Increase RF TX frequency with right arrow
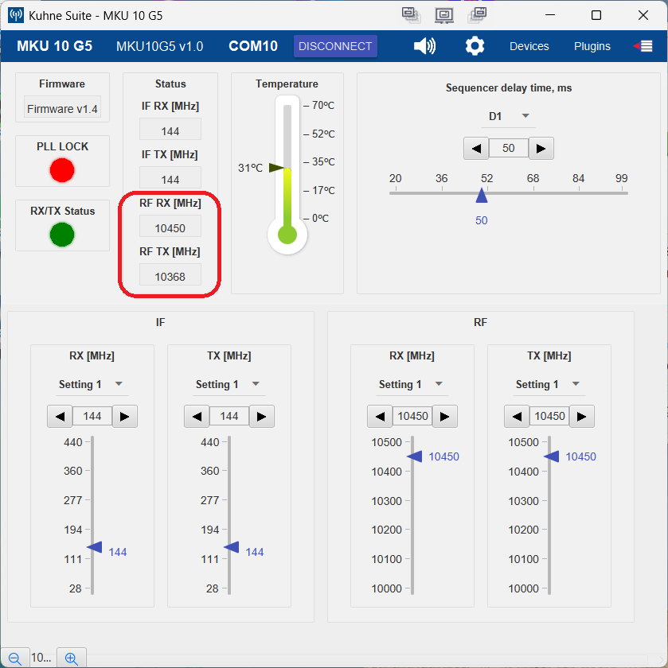Viewport: 668px width, 668px height. click(581, 416)
